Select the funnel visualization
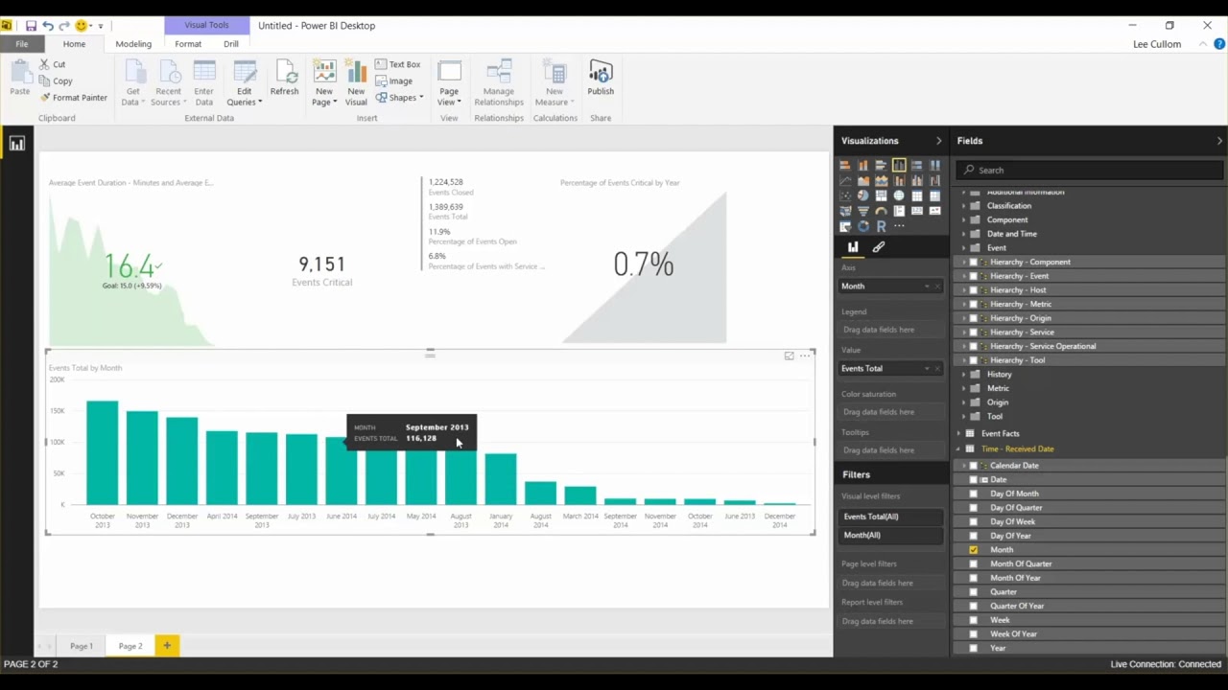 [863, 211]
